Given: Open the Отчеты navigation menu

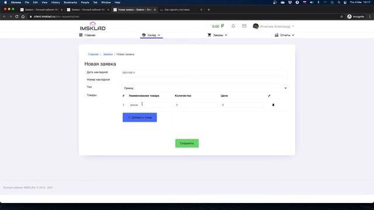Looking at the screenshot, I should tap(285, 35).
